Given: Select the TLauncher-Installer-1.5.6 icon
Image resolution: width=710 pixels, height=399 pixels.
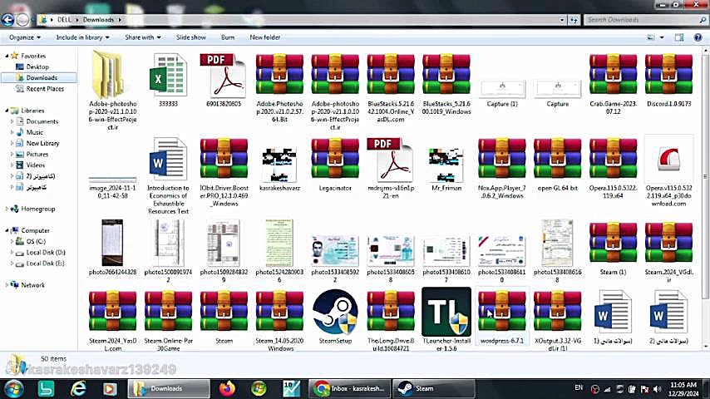Looking at the screenshot, I should tap(446, 312).
